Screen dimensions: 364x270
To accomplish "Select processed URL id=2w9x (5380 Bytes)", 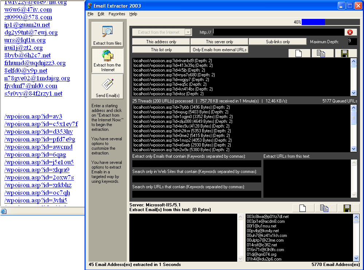I will pyautogui.click(x=181, y=150).
